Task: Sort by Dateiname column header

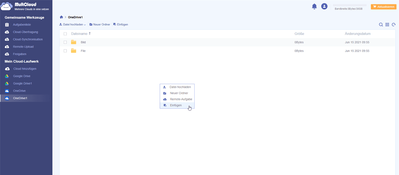Action: pyautogui.click(x=81, y=34)
